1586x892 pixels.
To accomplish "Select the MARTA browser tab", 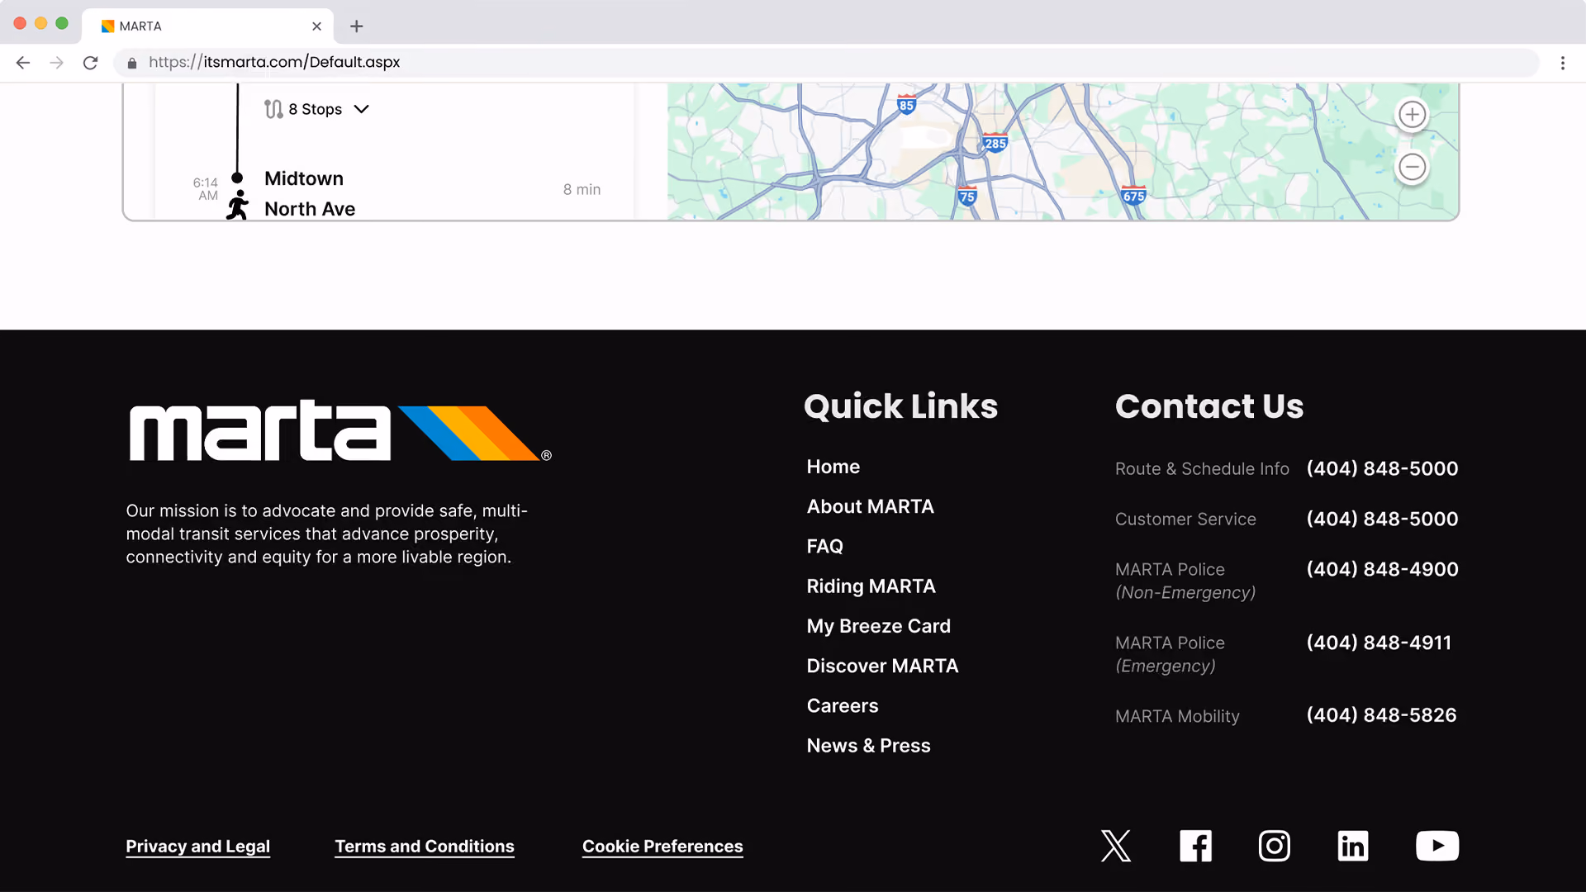I will 208,26.
